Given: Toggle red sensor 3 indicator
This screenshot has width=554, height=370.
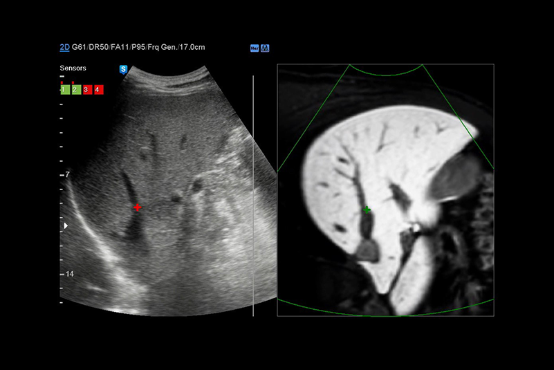Looking at the screenshot, I should point(86,90).
